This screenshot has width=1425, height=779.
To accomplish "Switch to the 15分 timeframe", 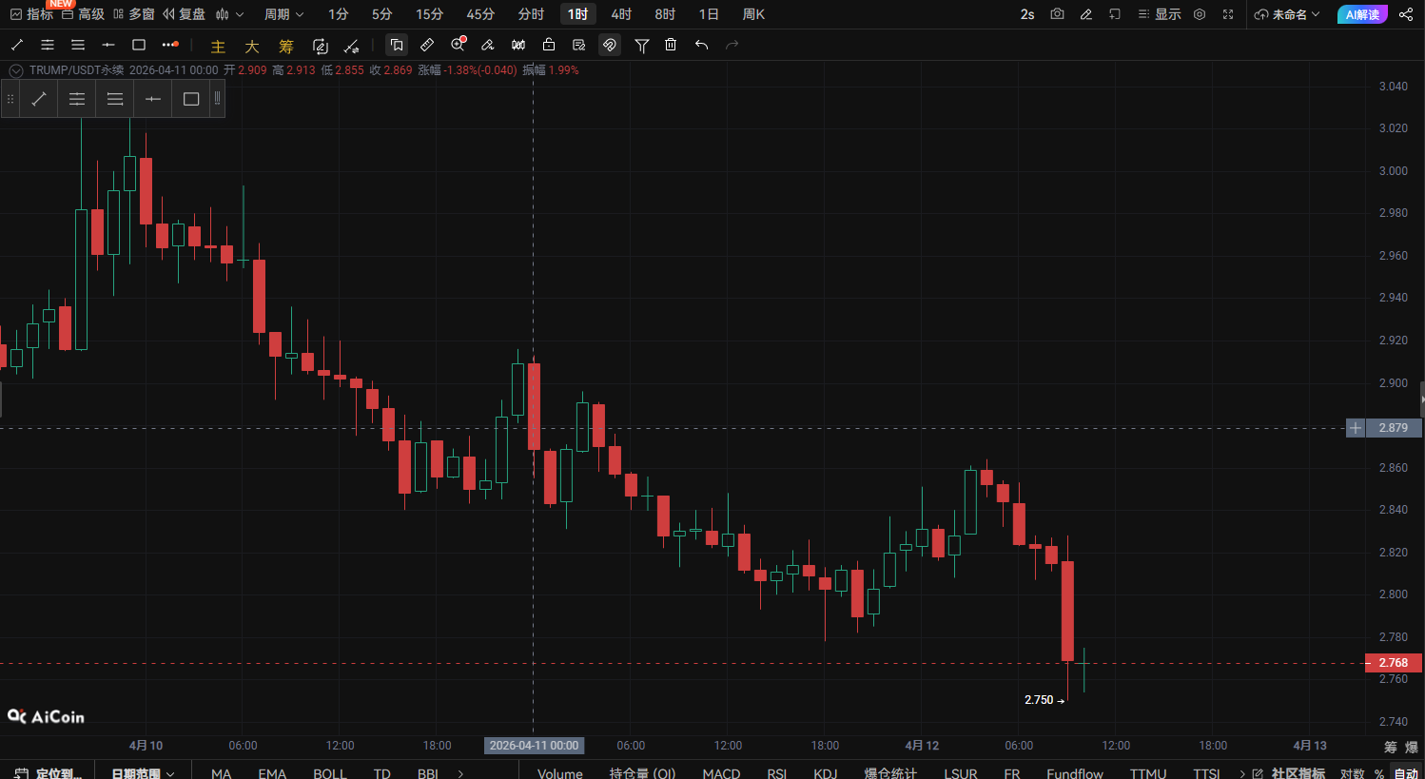I will [x=430, y=14].
